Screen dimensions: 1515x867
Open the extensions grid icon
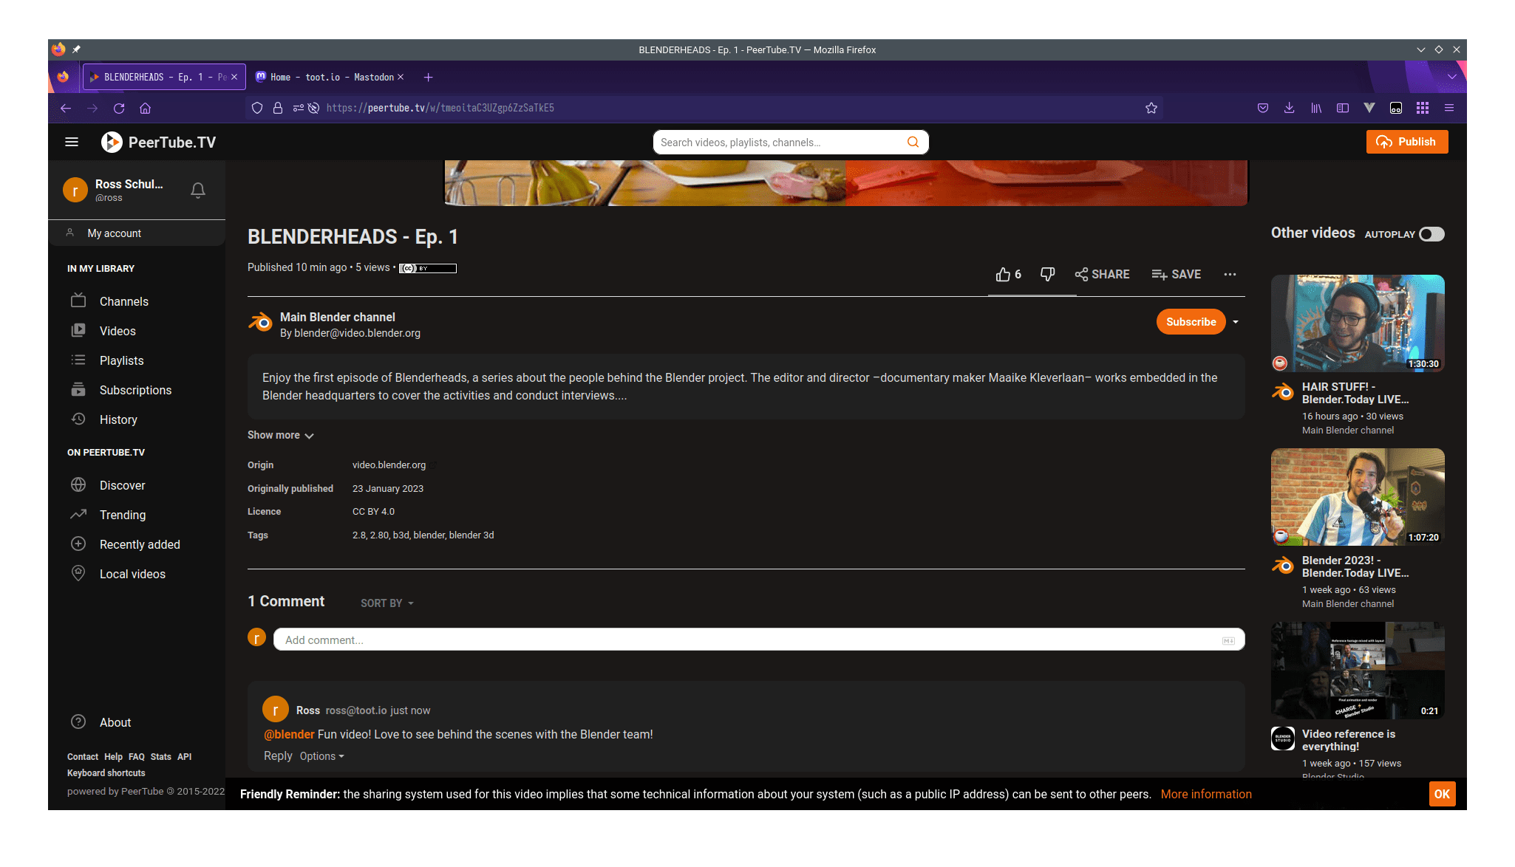1423,108
